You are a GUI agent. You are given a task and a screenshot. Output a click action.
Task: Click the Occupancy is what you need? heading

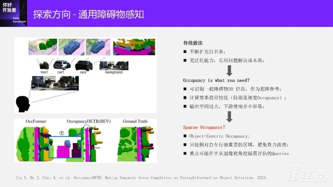coord(216,80)
